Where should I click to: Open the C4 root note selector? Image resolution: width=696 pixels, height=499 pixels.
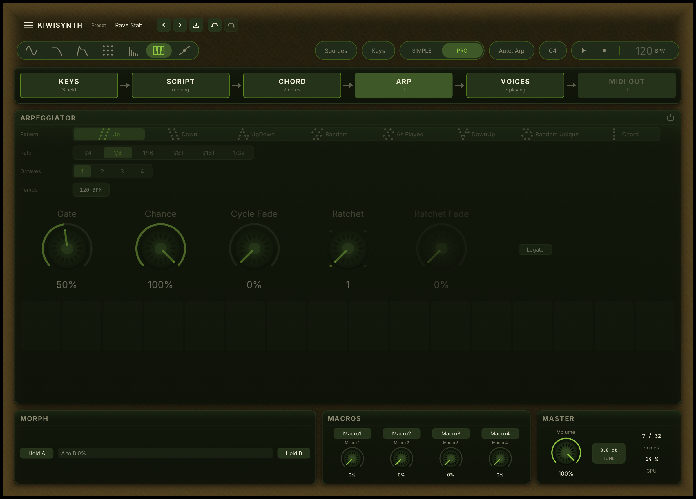552,50
